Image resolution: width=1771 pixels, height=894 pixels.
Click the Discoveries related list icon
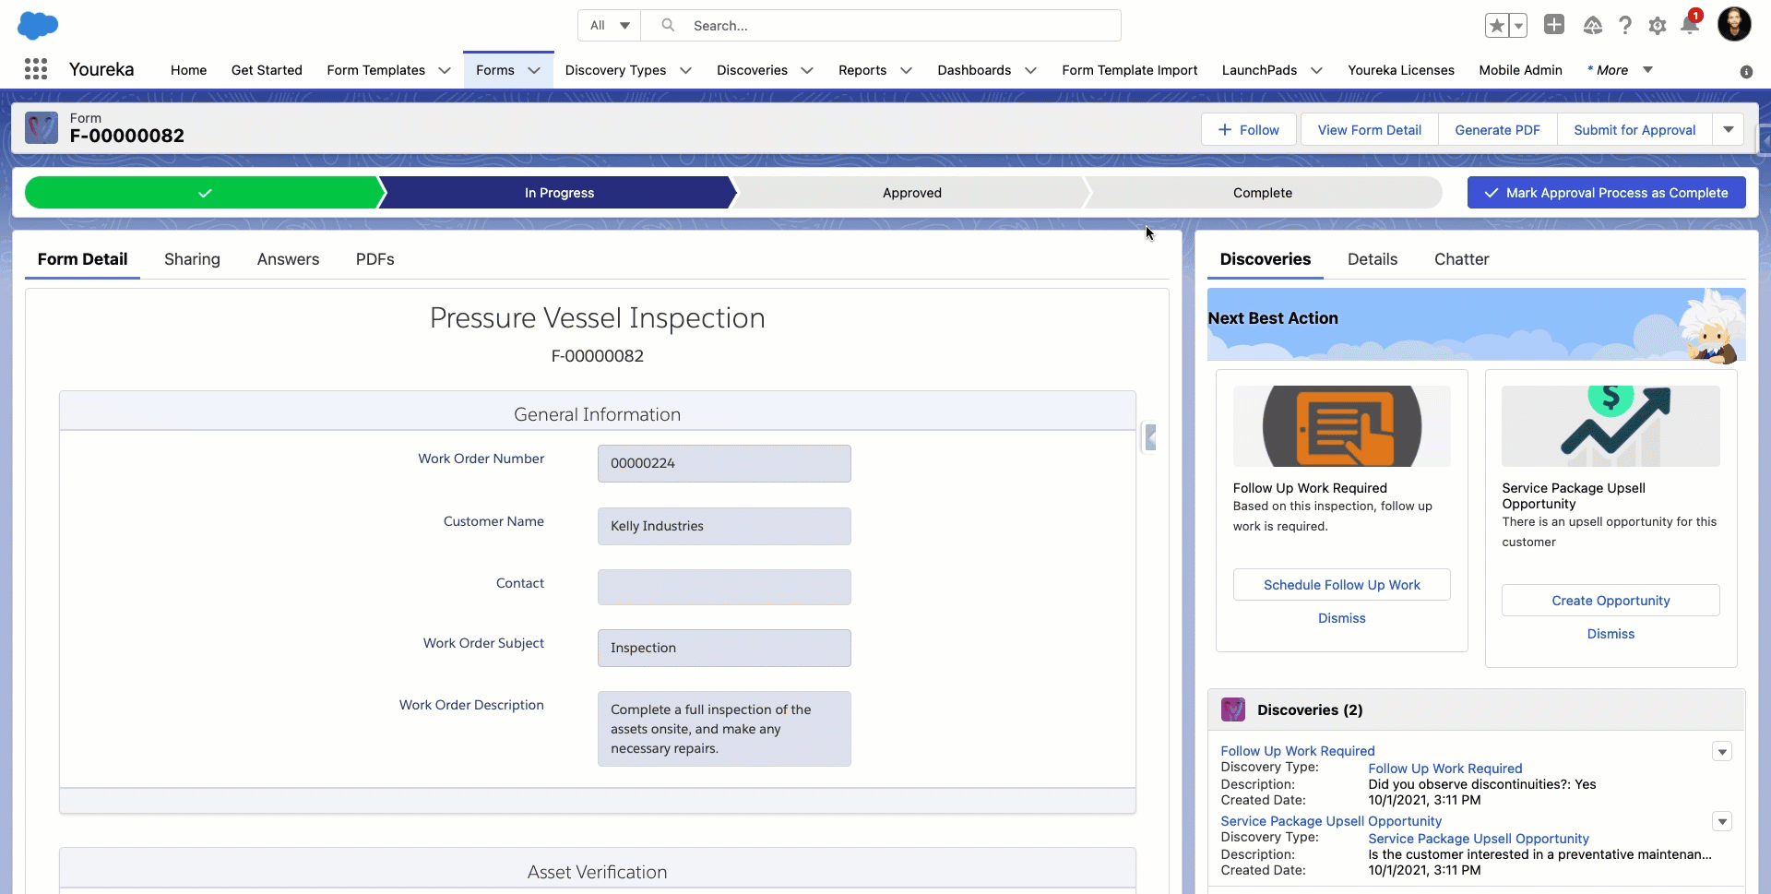coord(1233,709)
